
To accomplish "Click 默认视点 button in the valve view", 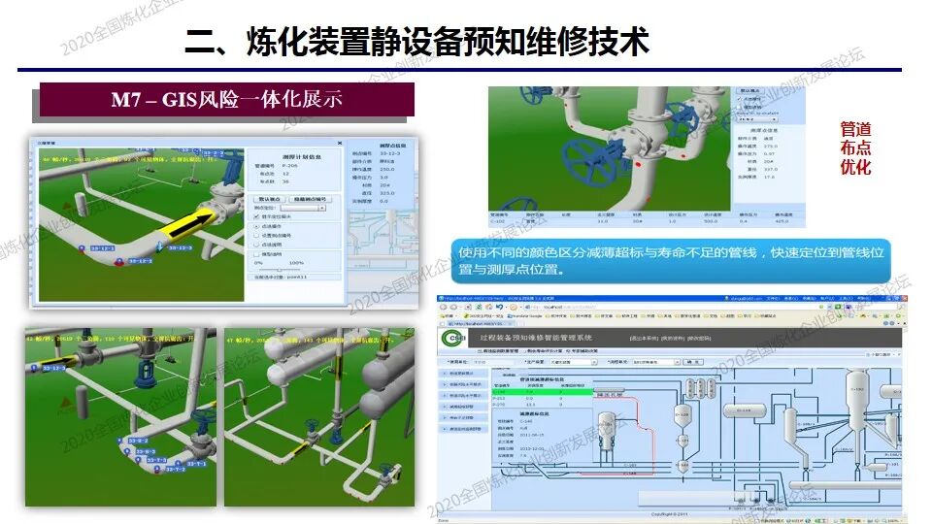I will (750, 90).
